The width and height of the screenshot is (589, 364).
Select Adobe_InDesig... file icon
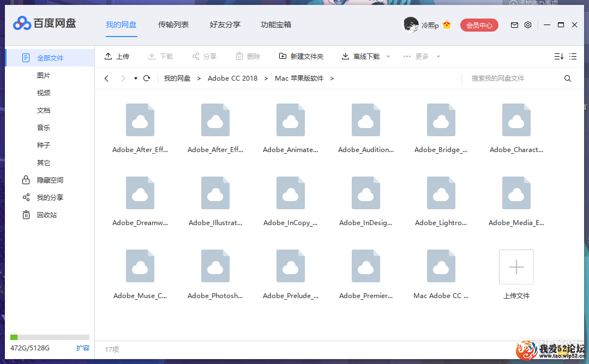pos(366,193)
